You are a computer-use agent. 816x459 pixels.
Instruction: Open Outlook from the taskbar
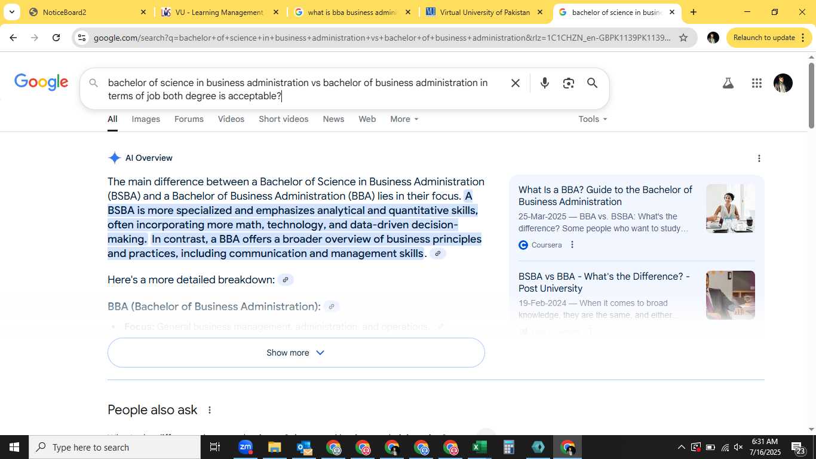coord(304,447)
